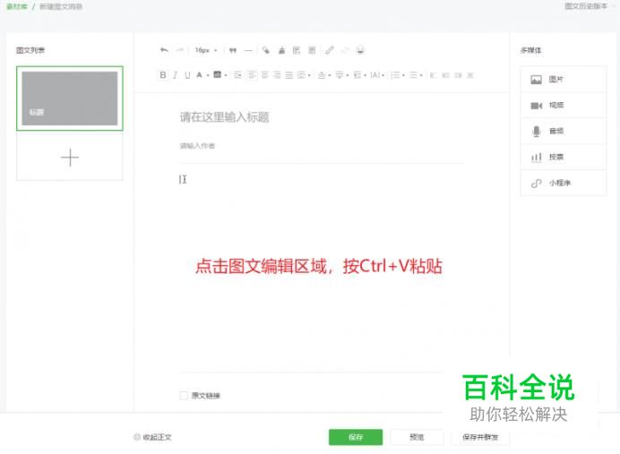
Task: Redo the last undone edit
Action: tap(179, 50)
